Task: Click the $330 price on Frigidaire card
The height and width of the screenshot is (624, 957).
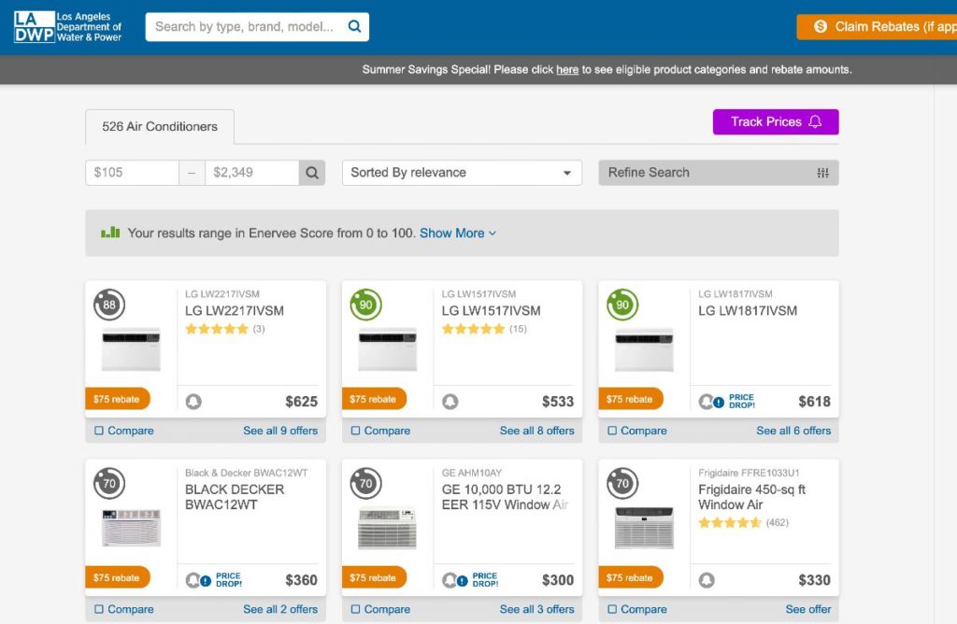Action: [x=814, y=580]
